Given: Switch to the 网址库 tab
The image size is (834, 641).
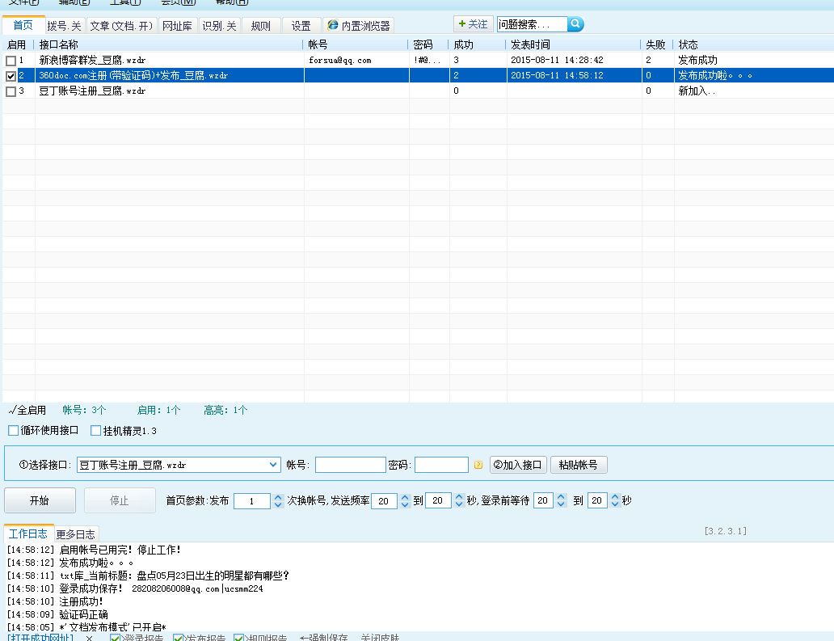Looking at the screenshot, I should 177,26.
